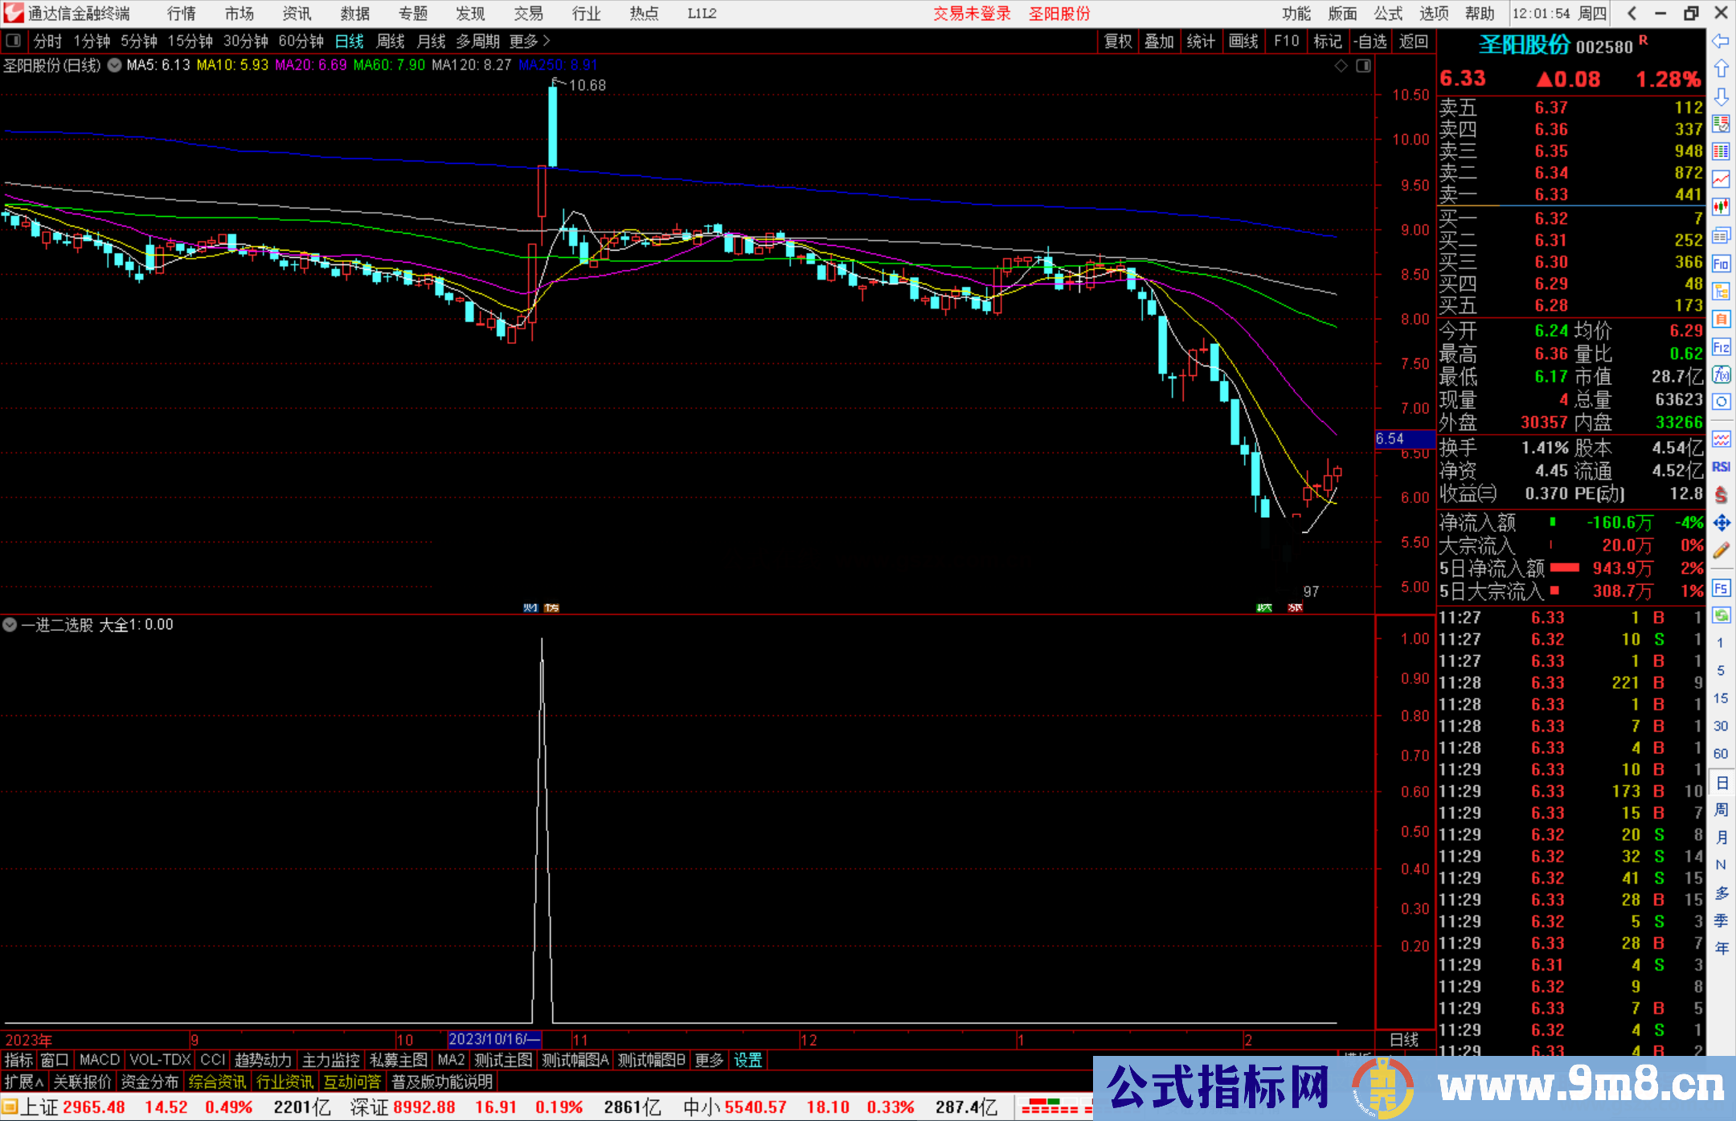
Task: Click the RSI indicator sidebar icon
Action: pos(1721,467)
